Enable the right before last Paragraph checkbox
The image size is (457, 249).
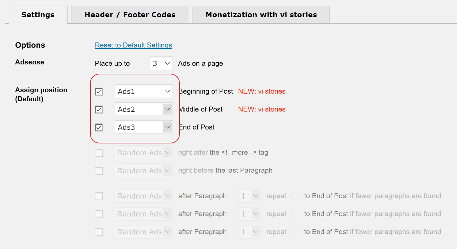(99, 171)
